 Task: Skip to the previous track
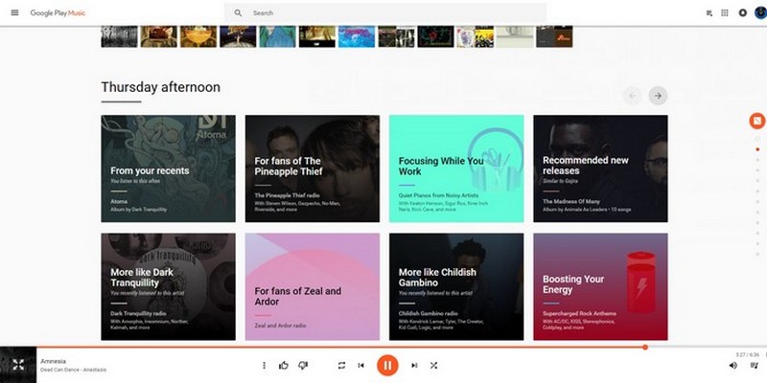pyautogui.click(x=361, y=366)
